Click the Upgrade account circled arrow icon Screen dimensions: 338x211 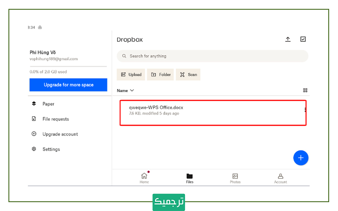point(34,134)
